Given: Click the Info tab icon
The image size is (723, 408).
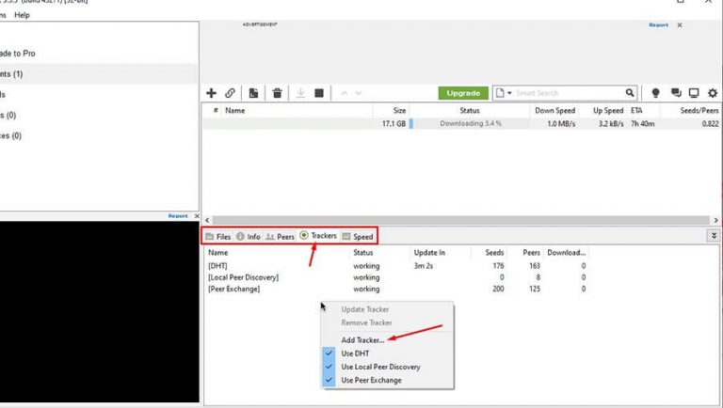Looking at the screenshot, I should tap(240, 236).
